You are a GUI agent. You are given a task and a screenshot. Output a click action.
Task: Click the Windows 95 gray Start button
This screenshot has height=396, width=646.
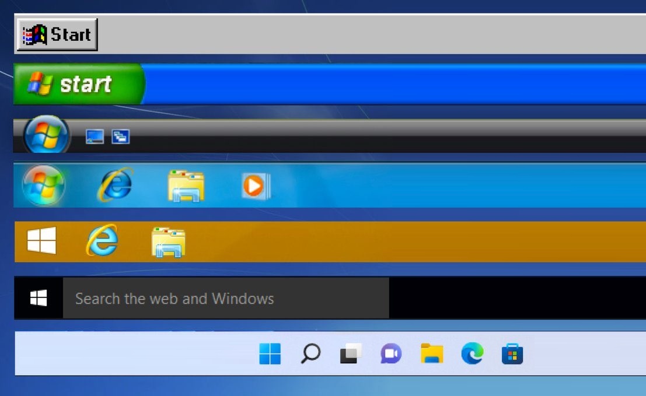click(57, 35)
